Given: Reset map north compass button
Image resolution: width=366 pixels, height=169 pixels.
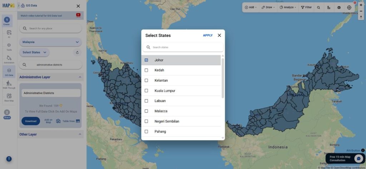Looking at the screenshot, I should (361, 17).
